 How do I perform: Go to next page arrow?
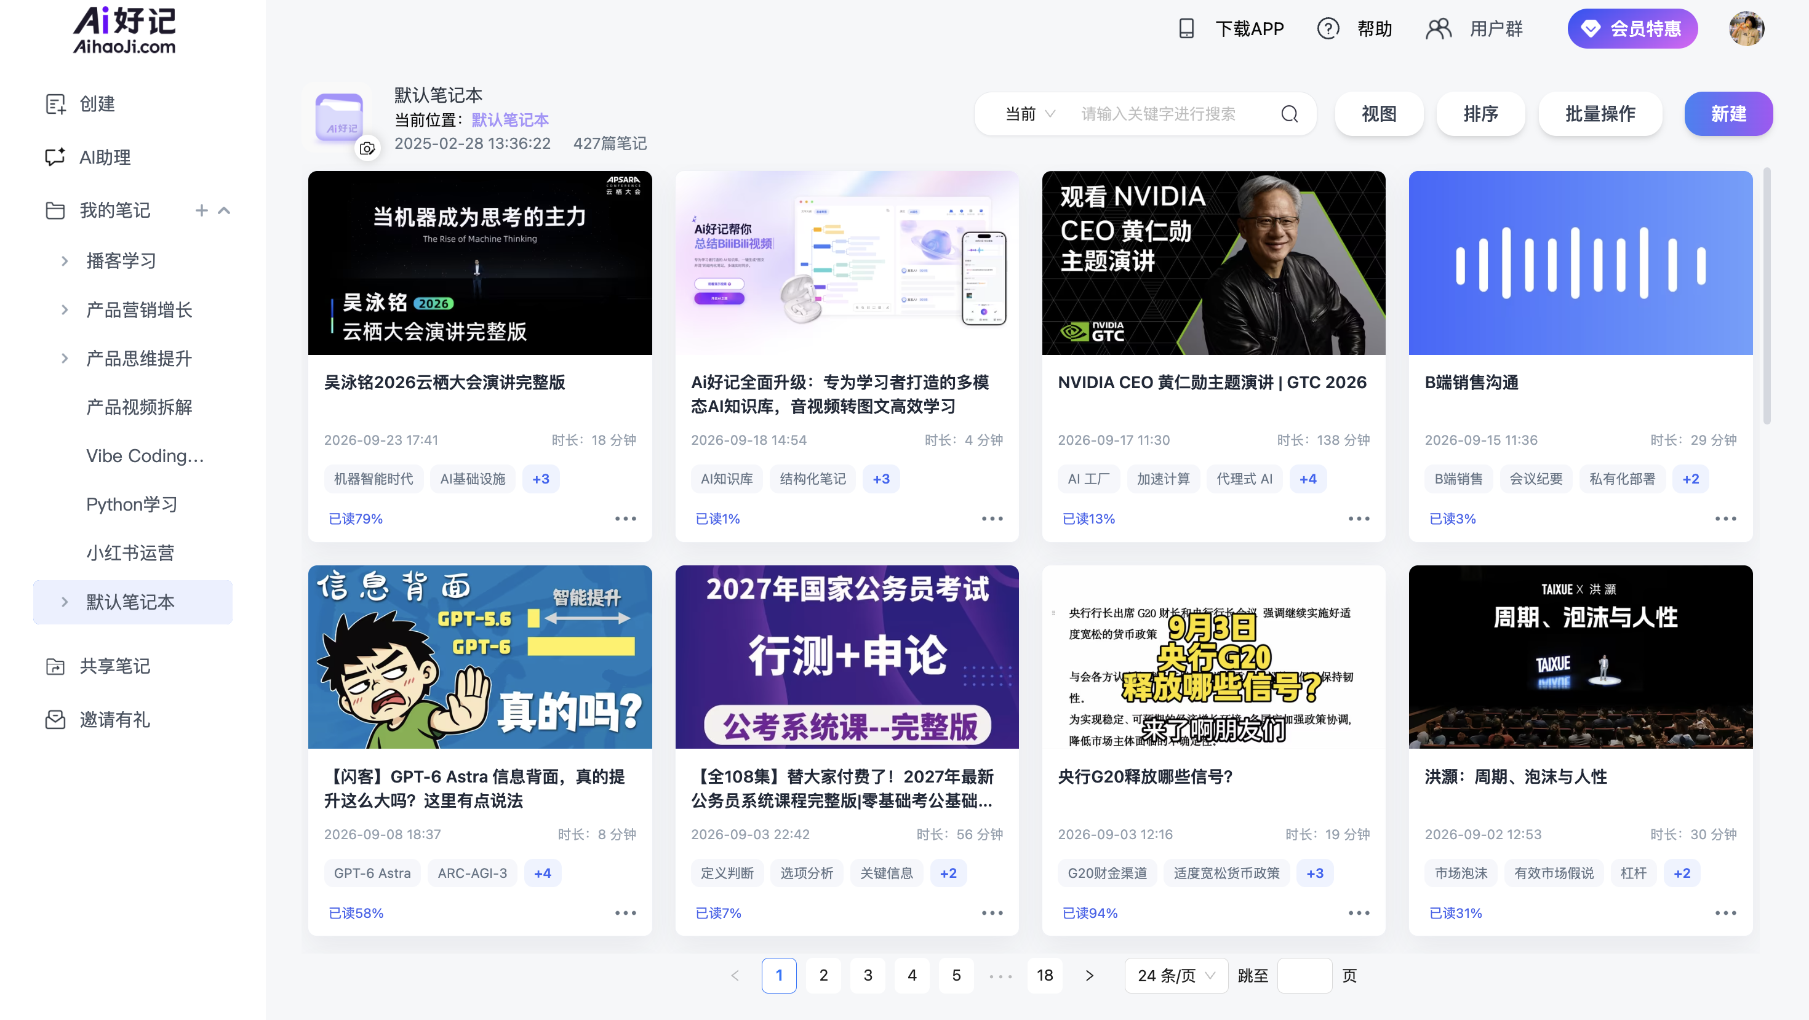tap(1088, 975)
